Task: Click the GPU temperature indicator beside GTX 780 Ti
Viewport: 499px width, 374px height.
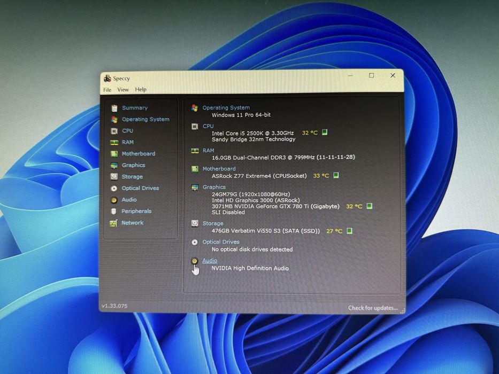Action: pyautogui.click(x=369, y=206)
